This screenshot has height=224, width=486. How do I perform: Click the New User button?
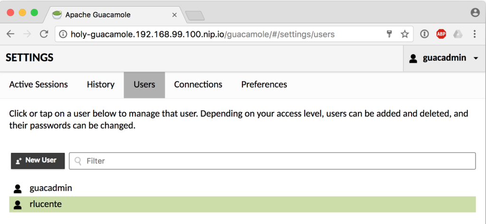[x=37, y=161]
